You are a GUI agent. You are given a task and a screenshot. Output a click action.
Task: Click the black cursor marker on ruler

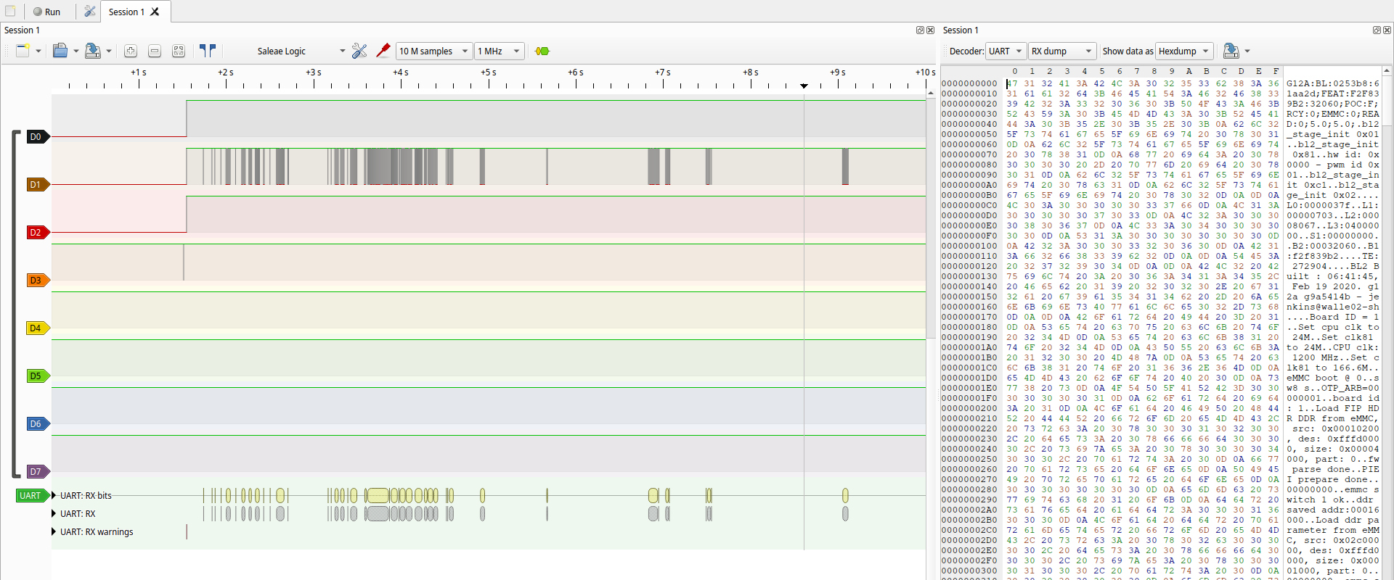point(804,86)
